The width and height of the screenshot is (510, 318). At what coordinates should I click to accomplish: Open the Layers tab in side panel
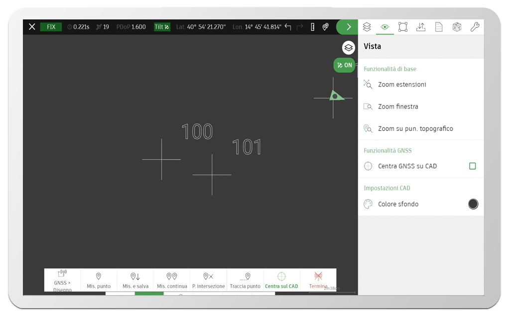click(367, 27)
